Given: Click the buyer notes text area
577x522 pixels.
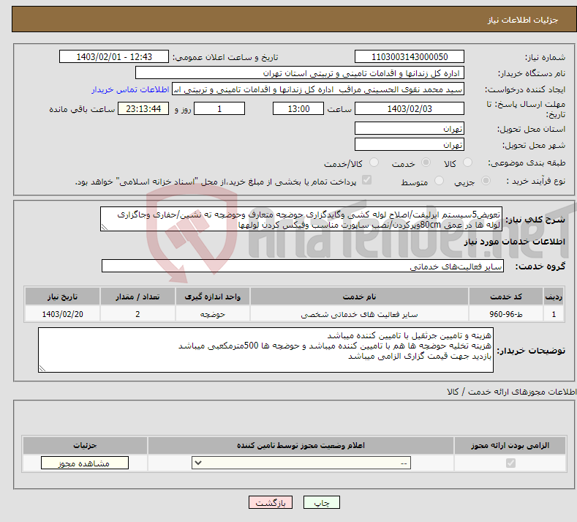Looking at the screenshot, I should 265,350.
